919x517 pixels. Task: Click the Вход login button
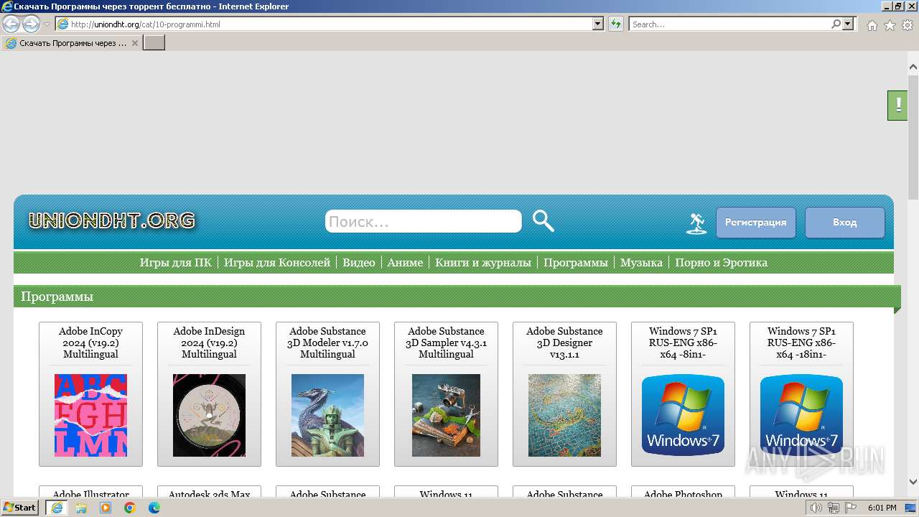pos(844,223)
